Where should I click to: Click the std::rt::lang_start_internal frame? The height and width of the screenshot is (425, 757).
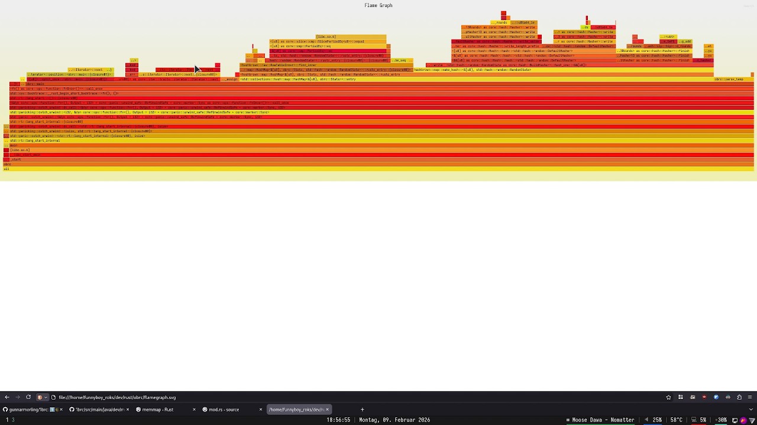click(x=381, y=140)
